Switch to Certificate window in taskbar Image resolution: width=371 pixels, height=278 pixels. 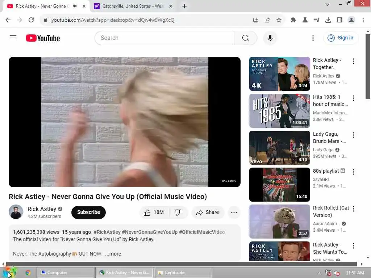click(x=183, y=273)
